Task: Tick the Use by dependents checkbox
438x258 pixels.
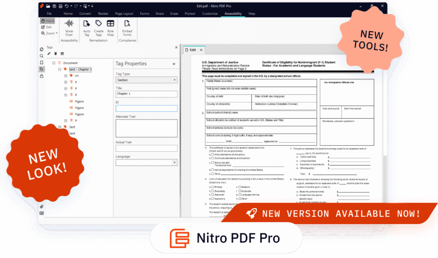Action: click(x=213, y=170)
